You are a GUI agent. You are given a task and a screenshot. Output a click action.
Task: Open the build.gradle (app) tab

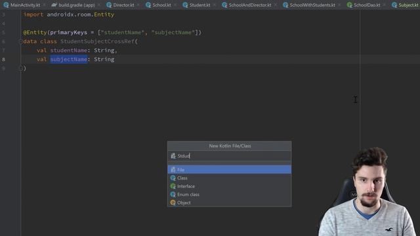pyautogui.click(x=77, y=5)
